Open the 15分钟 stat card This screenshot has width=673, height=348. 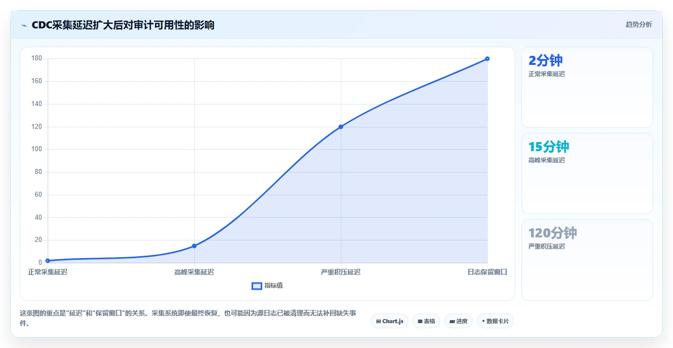point(587,173)
